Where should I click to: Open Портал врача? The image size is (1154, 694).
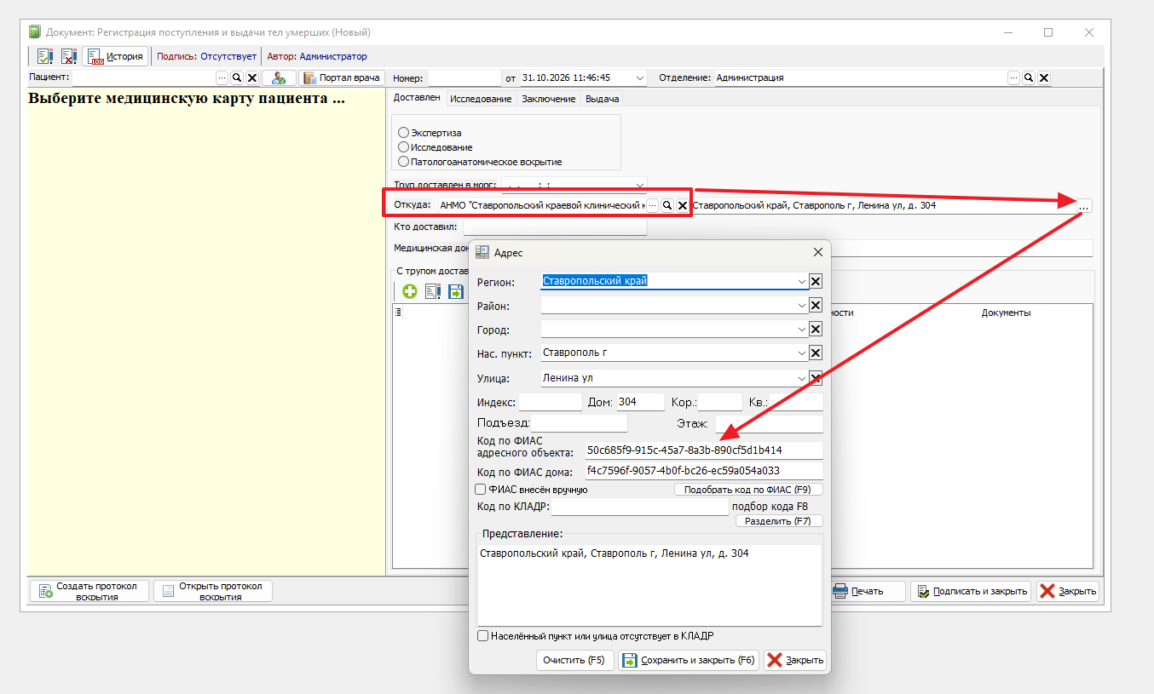(x=342, y=77)
